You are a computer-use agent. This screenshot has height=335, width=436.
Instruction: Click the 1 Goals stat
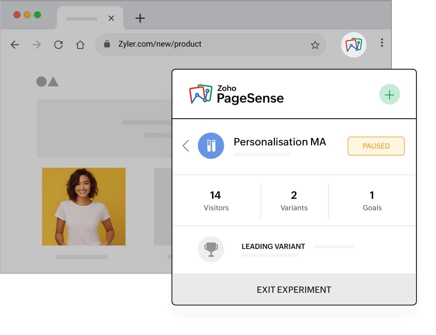372,201
